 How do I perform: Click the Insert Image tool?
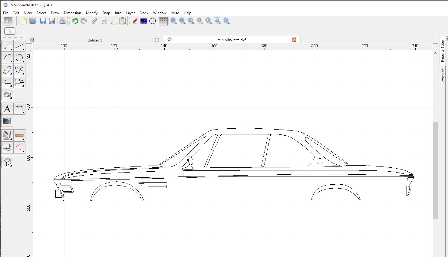(x=7, y=121)
